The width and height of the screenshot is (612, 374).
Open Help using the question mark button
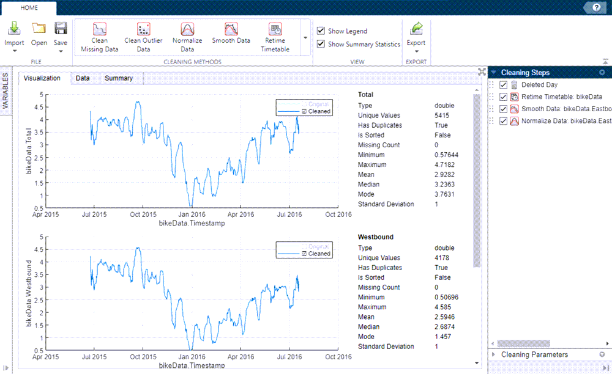[595, 7]
